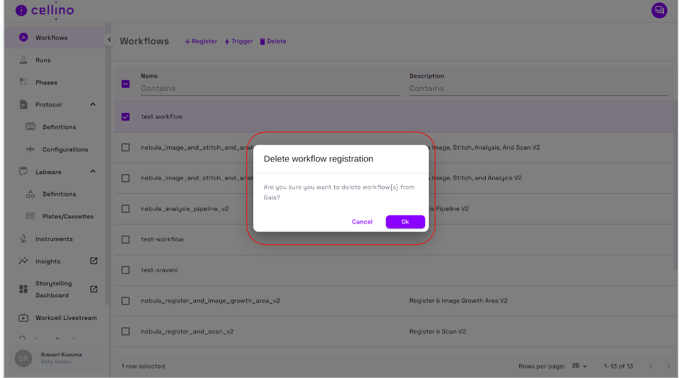Toggle the select-all checkbox in the header row
The width and height of the screenshot is (679, 378).
(x=125, y=83)
